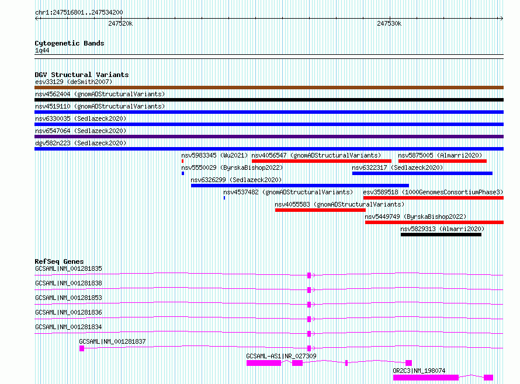Click the 247530k ruler position label
The width and height of the screenshot is (520, 384).
389,23
